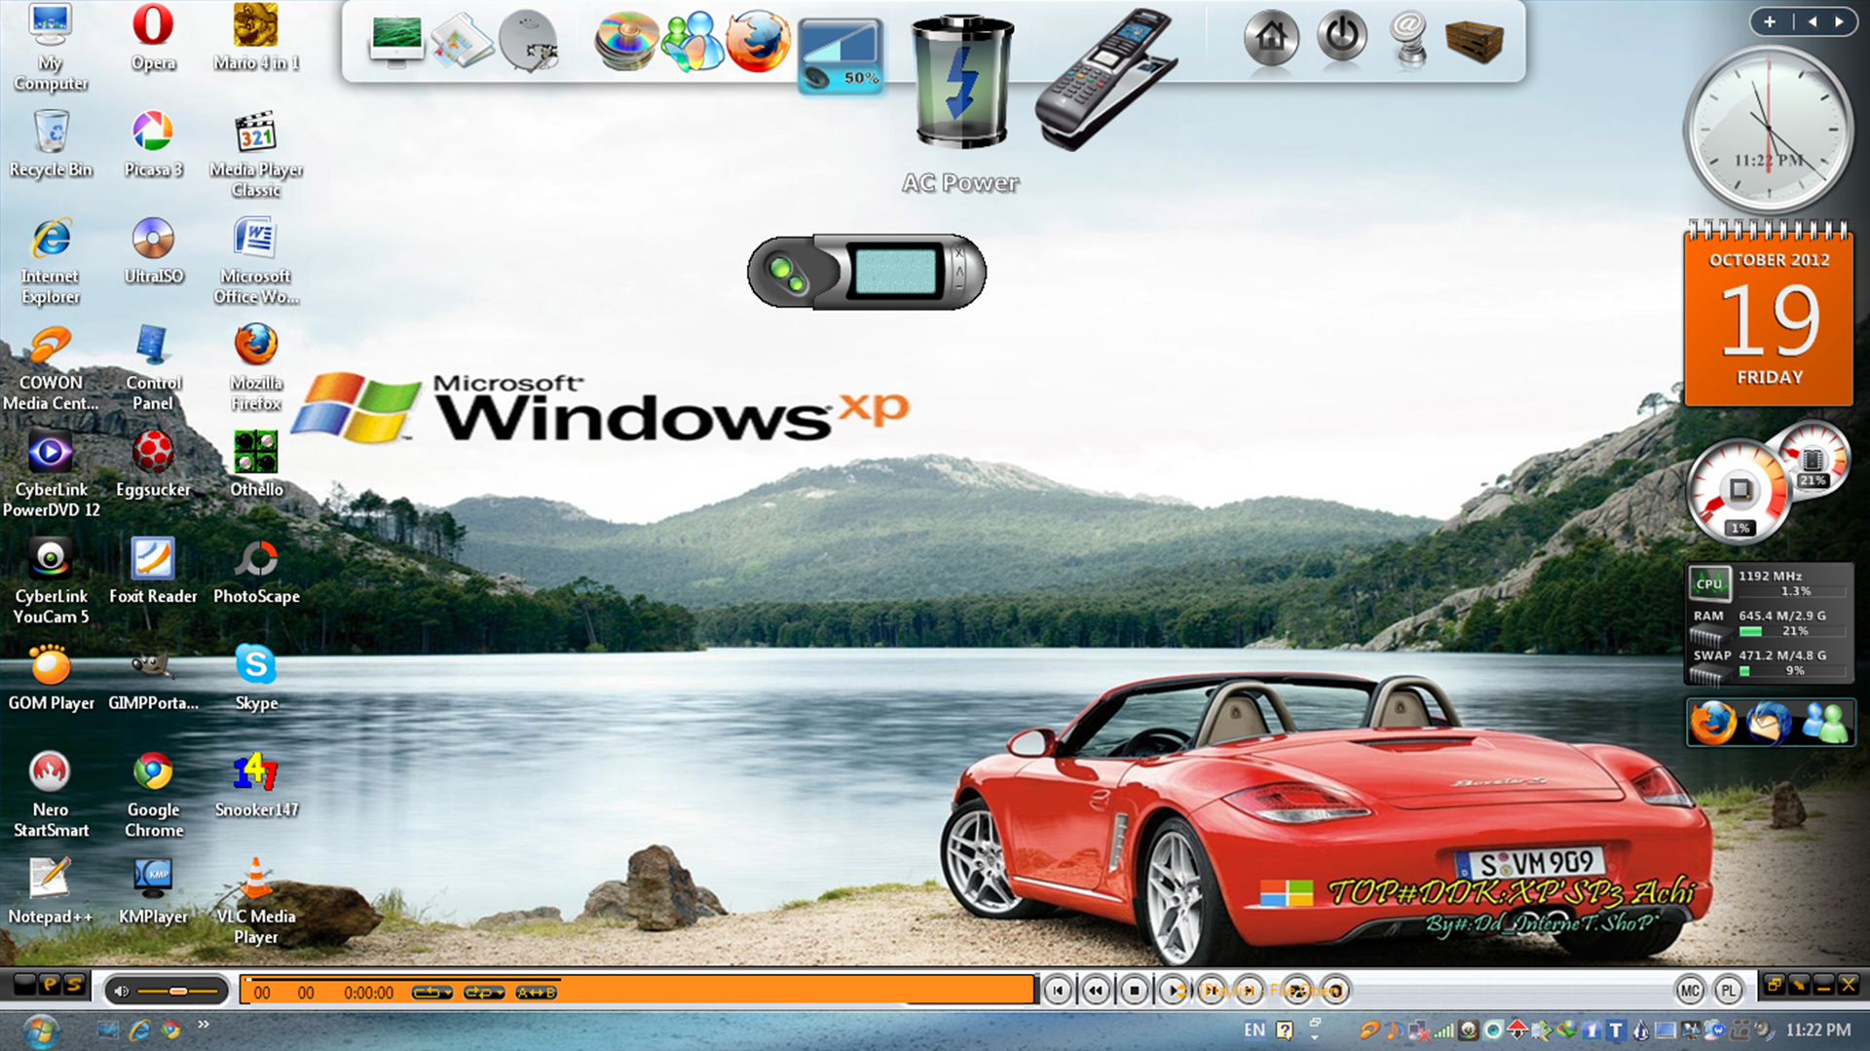
Task: Click the remote control dock icon
Action: (x=1105, y=78)
